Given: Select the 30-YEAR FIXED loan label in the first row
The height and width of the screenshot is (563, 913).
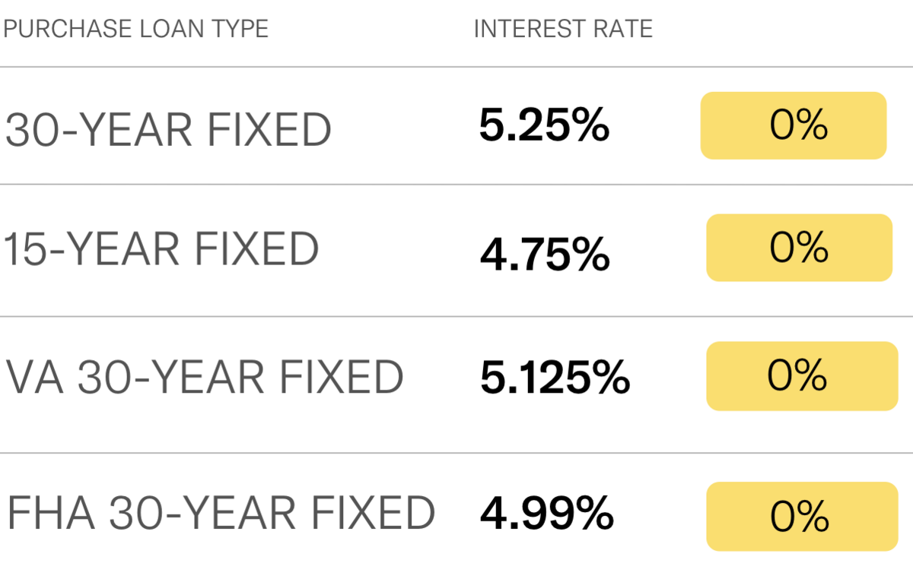Looking at the screenshot, I should point(168,130).
